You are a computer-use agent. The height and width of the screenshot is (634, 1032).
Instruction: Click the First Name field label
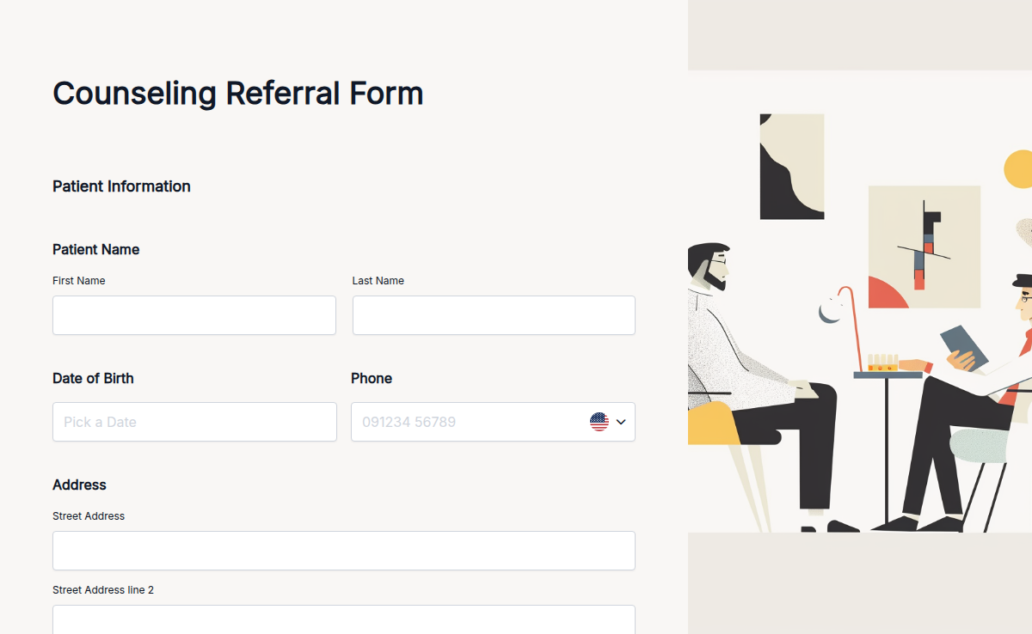tap(78, 280)
